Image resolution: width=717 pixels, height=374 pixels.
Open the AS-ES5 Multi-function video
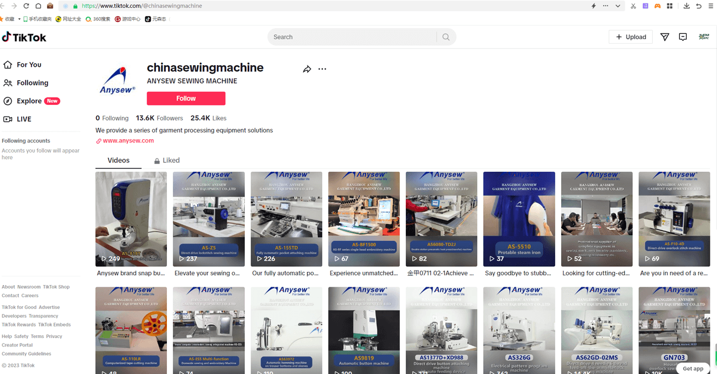coord(208,330)
